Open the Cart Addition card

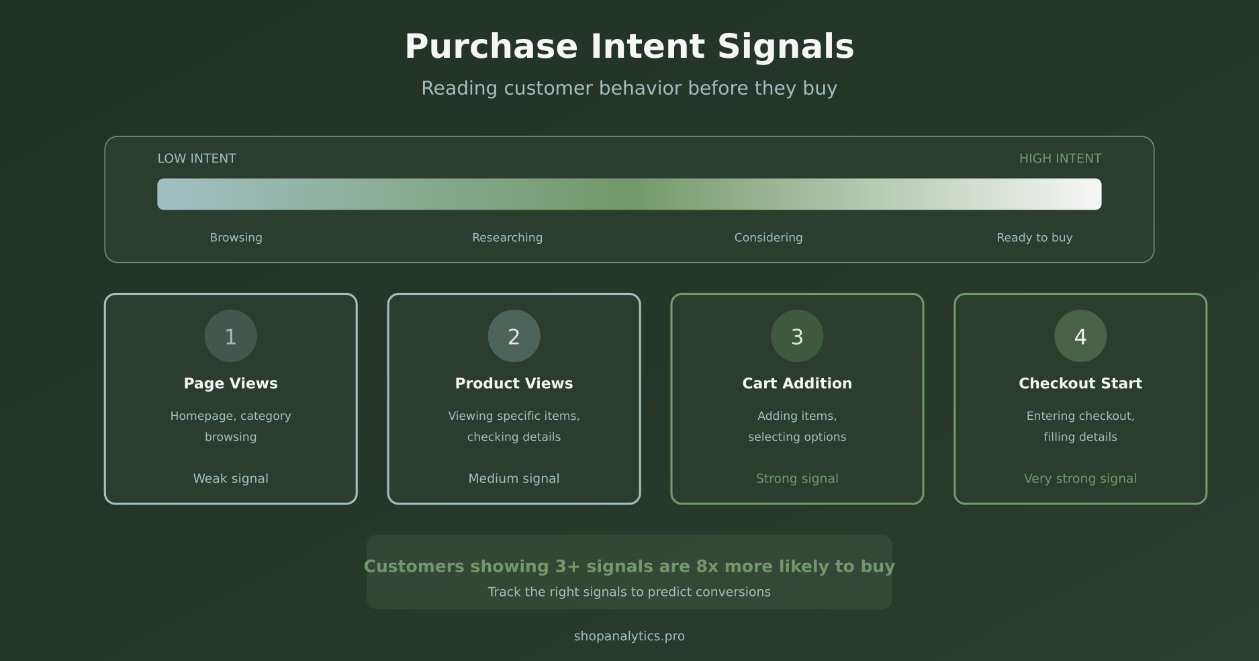(x=797, y=398)
